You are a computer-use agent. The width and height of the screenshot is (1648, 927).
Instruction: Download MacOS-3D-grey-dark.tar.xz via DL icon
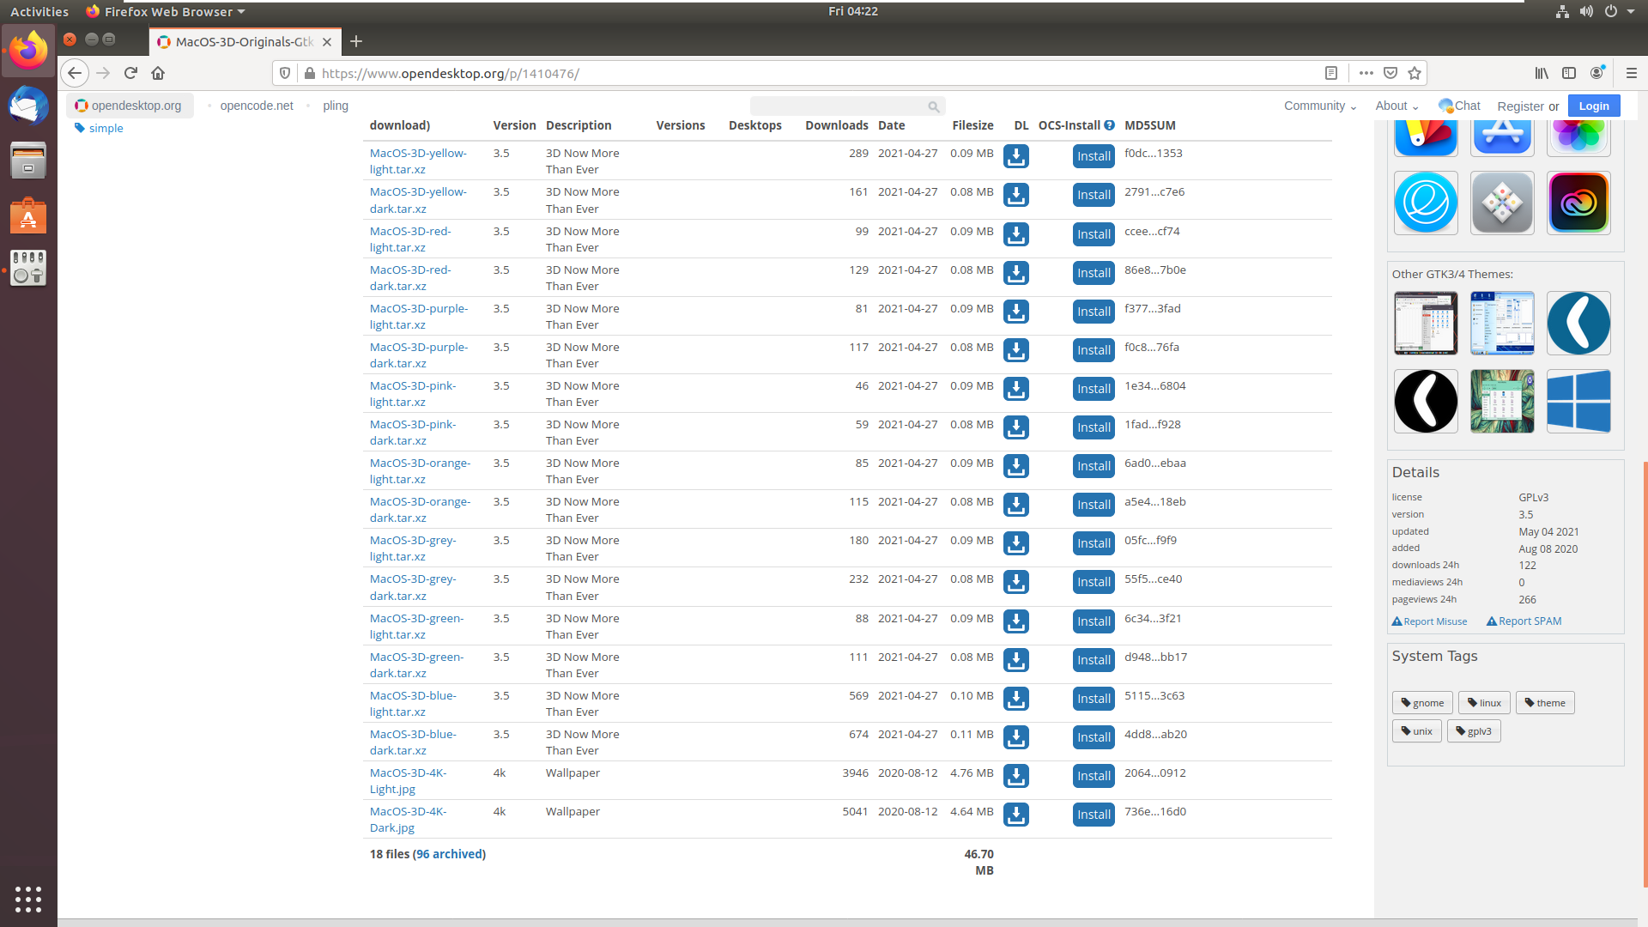click(1016, 582)
